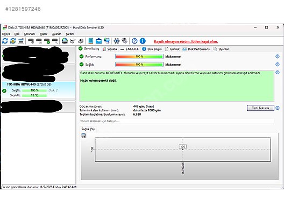The width and height of the screenshot is (284, 213).
Task: Click the blue envelope email icon
Action: point(98,41)
